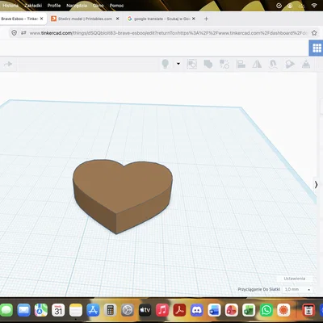The image size is (323, 323).
Task: Open WhatsApp from the dock
Action: pos(266,310)
